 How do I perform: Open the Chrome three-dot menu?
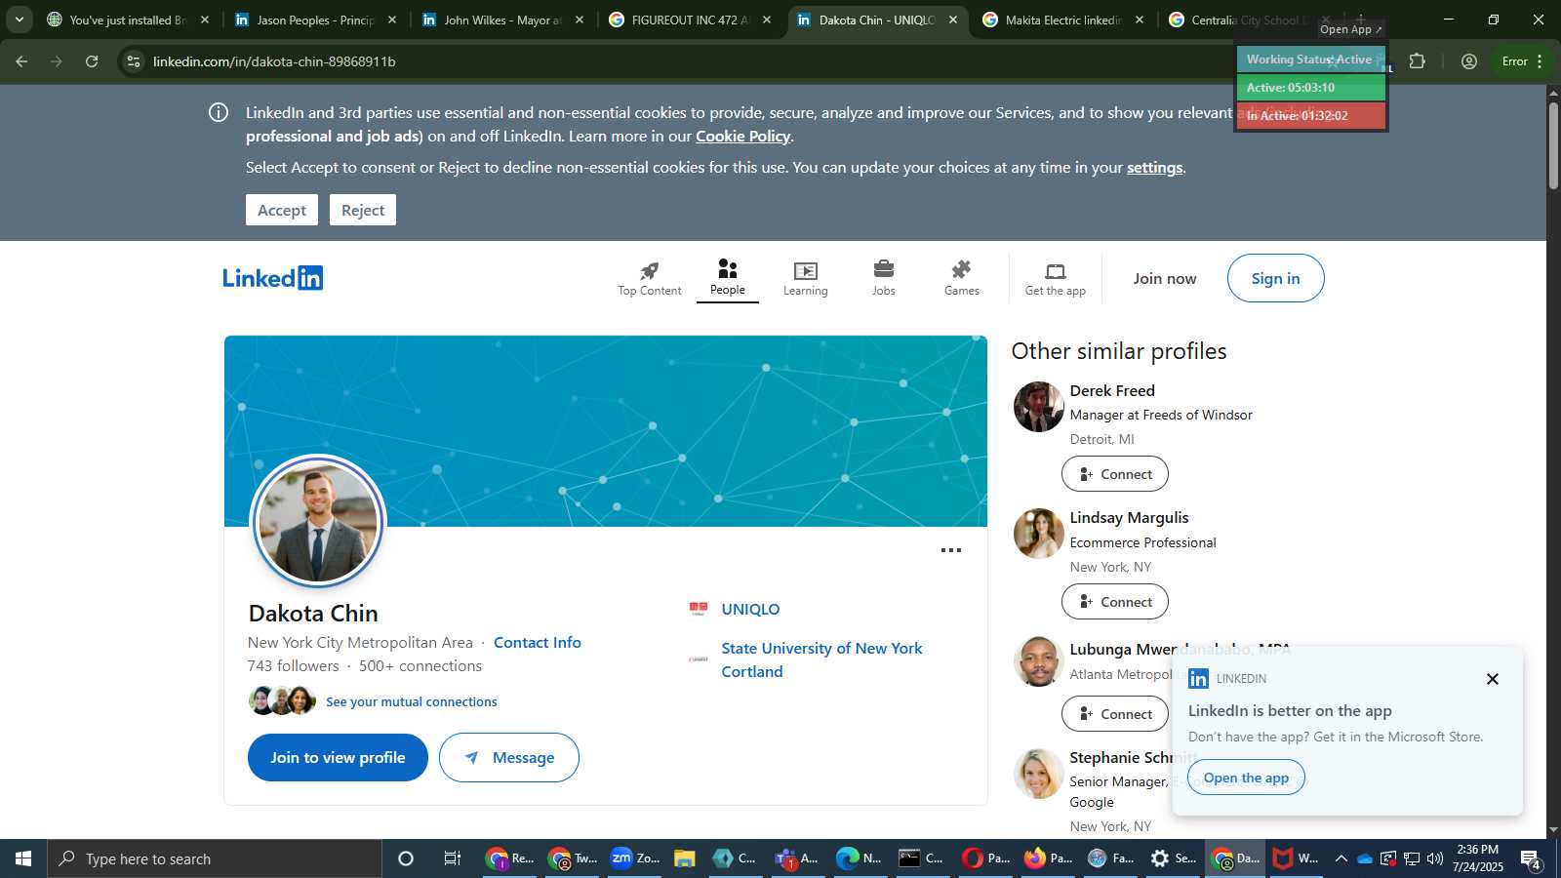(x=1540, y=61)
